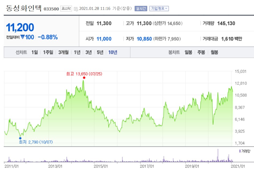This screenshot has width=254, height=174.
Task: Click the stock name 동성화인텍
Action: pos(24,8)
